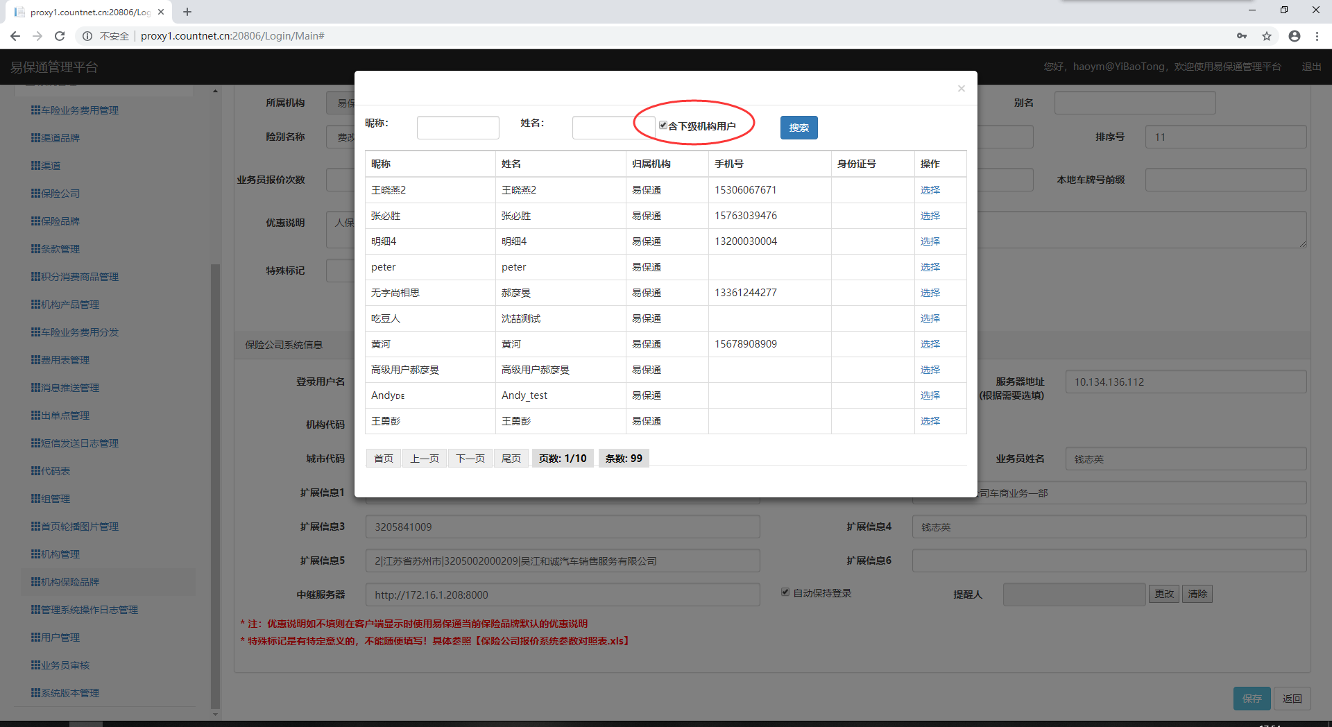The height and width of the screenshot is (727, 1332).
Task: Reload the page with browser refresh icon
Action: point(60,36)
